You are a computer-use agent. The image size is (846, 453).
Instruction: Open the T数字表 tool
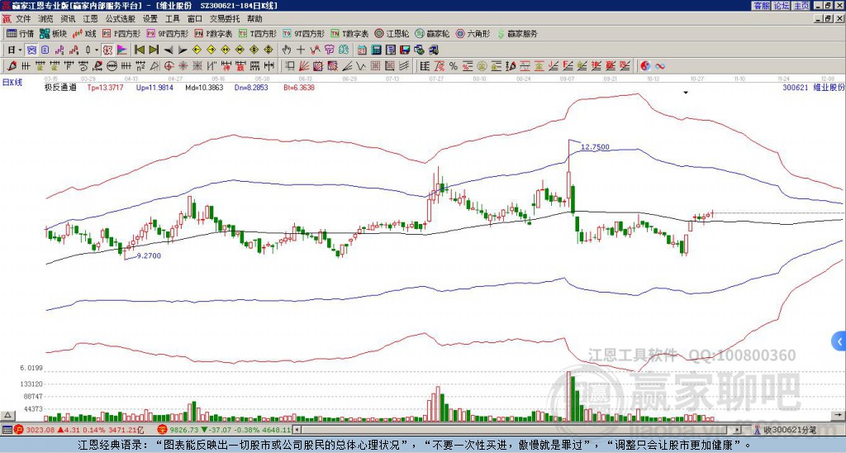tap(349, 33)
